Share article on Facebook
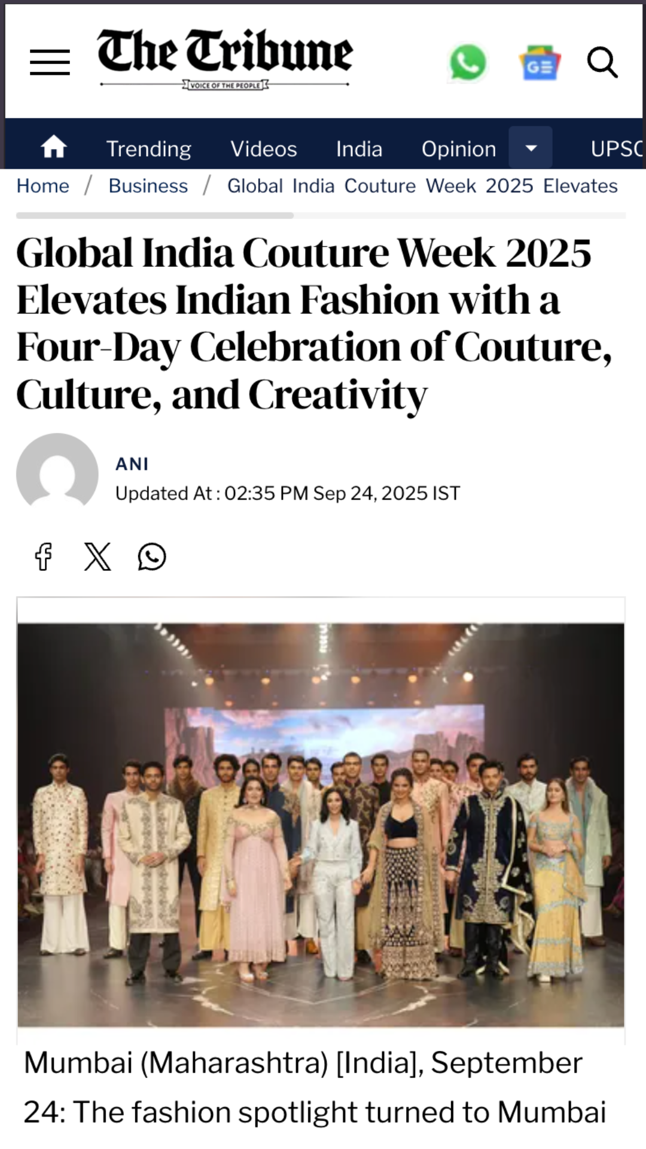The image size is (646, 1149). coord(43,557)
